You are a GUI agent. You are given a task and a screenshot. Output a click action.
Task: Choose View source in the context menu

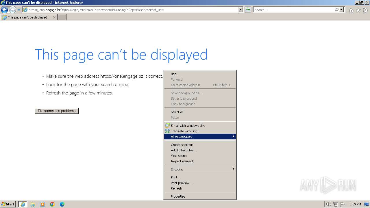tap(200, 156)
